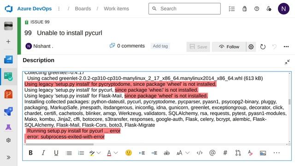This screenshot has width=295, height=166.
Task: Open the work items checklist icon in header
Action: (231, 9)
